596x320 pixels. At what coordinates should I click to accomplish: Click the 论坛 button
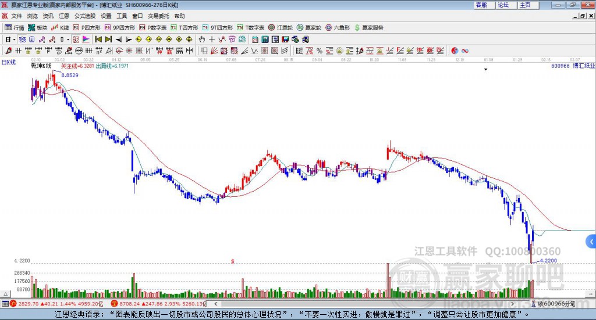pyautogui.click(x=506, y=5)
